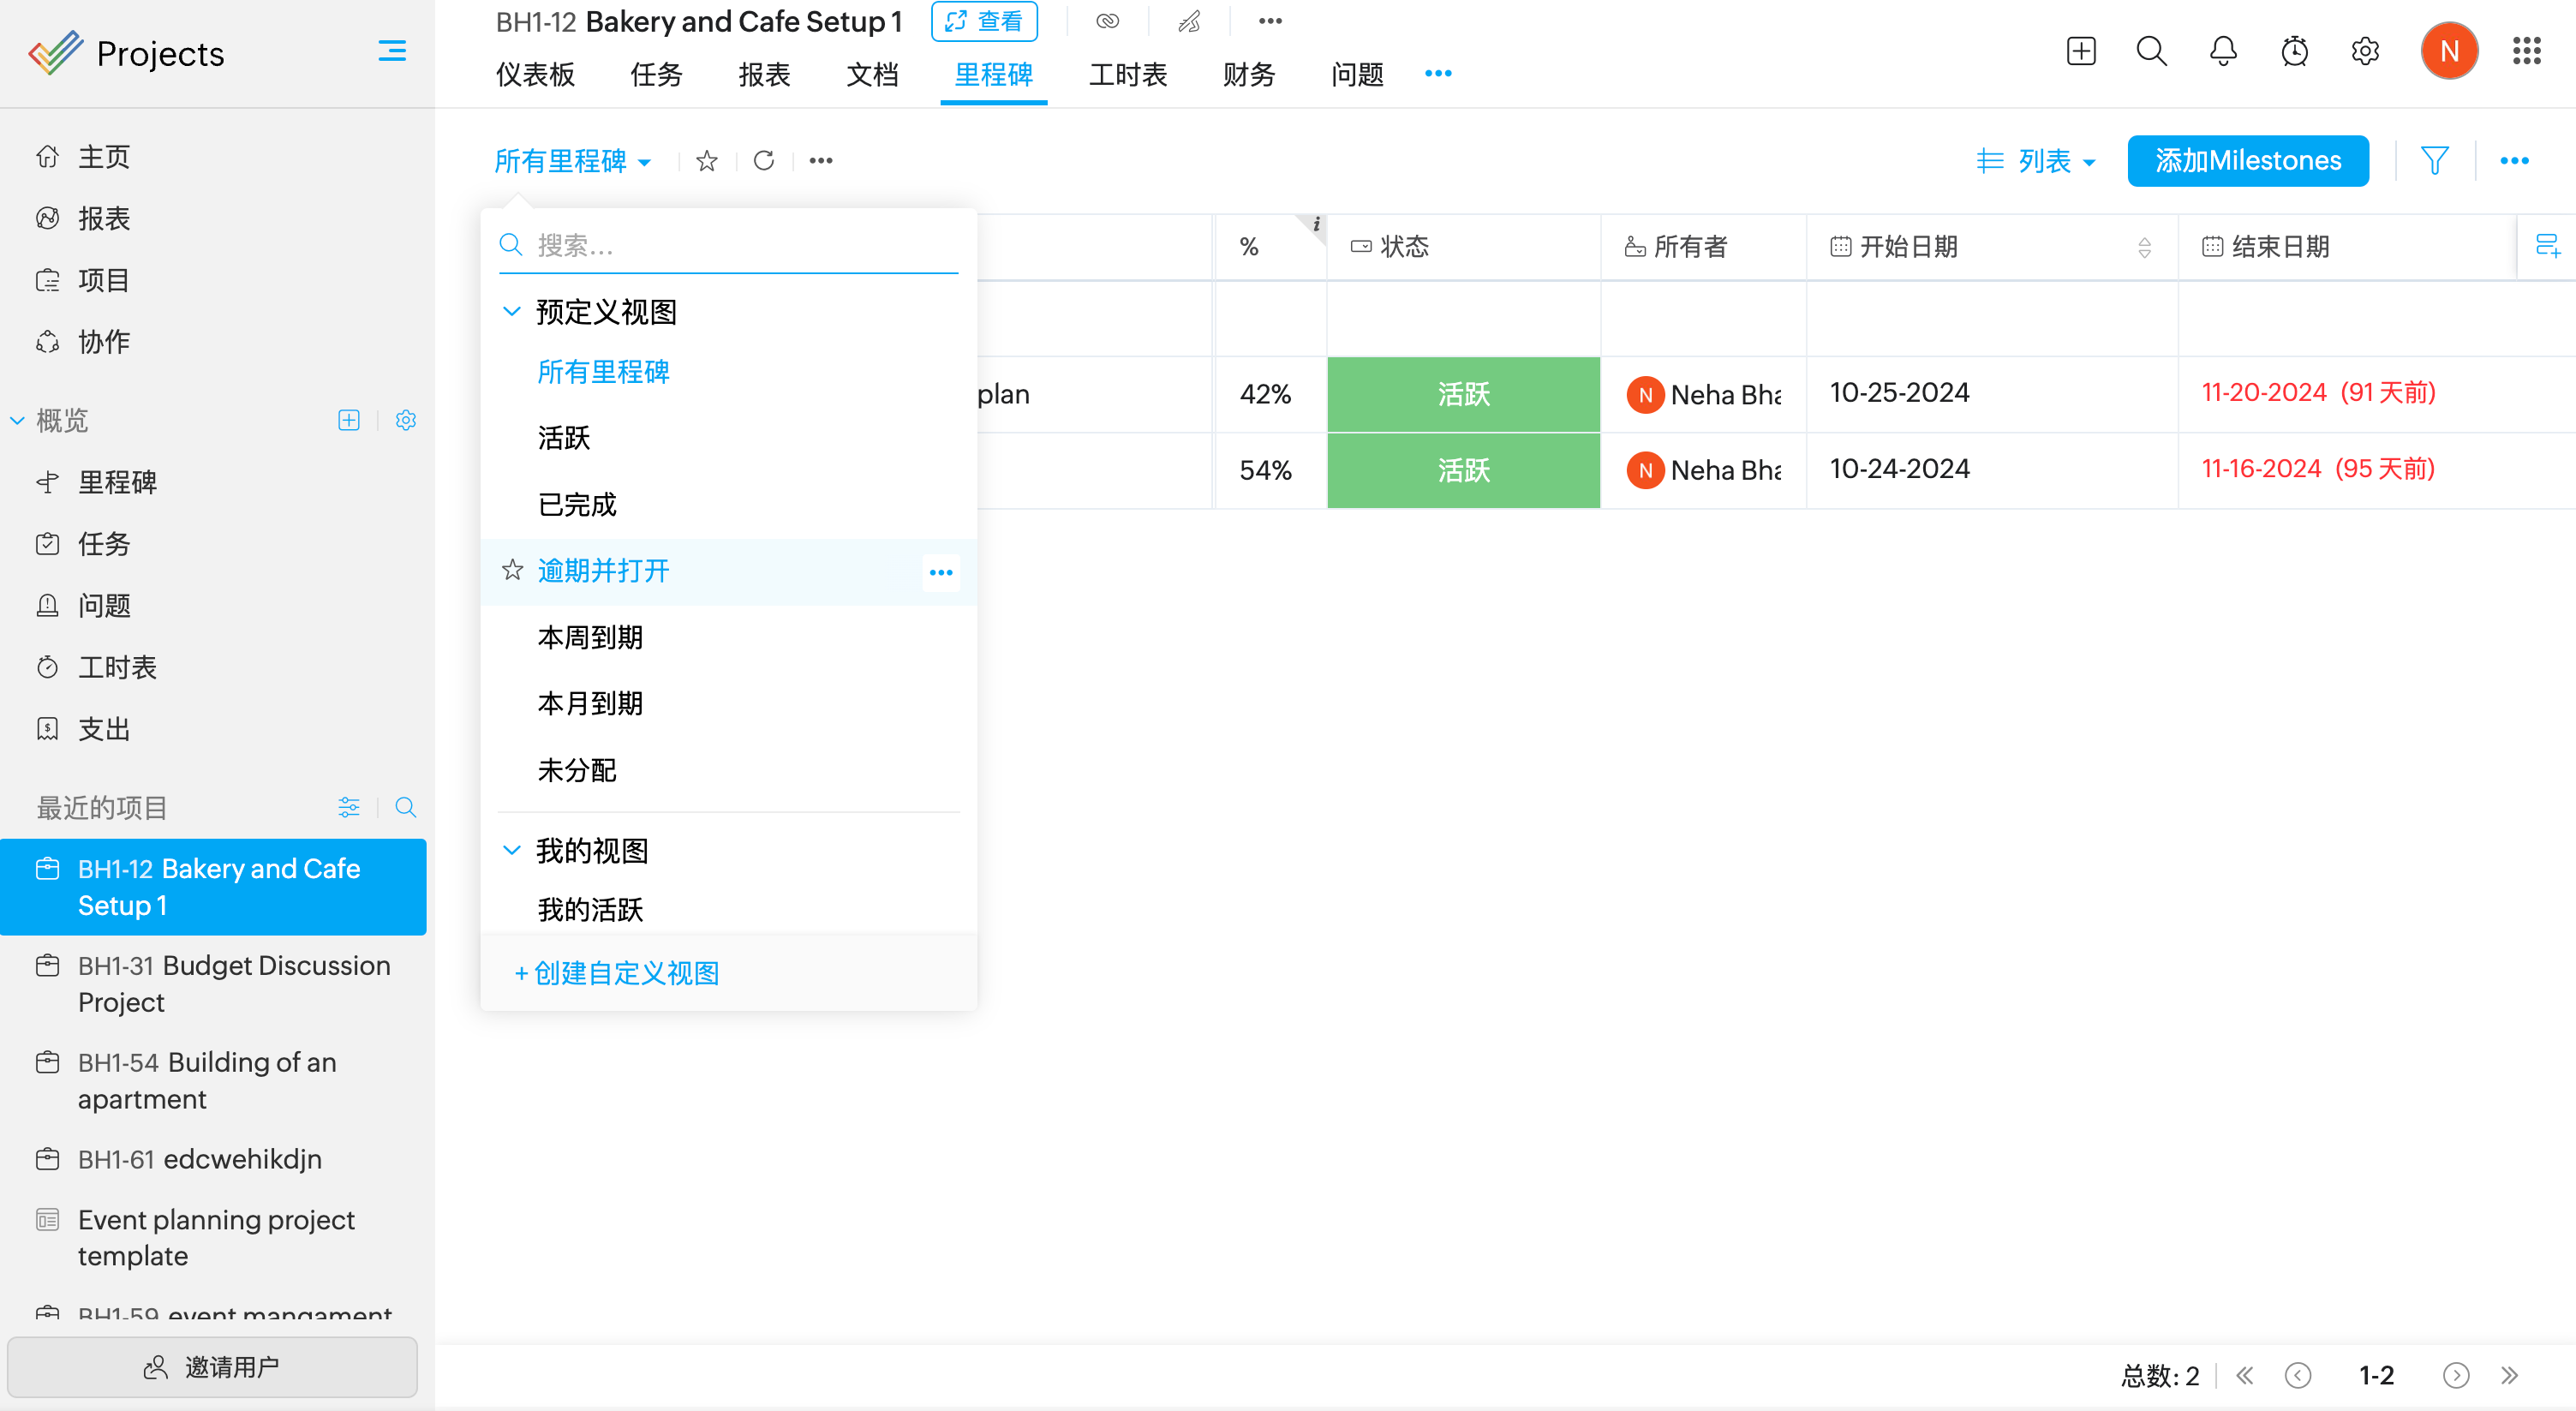Collapse the 预定义视图 section
The height and width of the screenshot is (1411, 2576).
pos(511,311)
